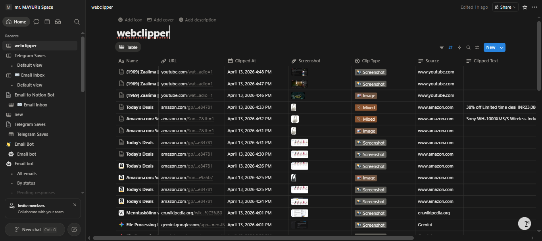Viewport: 542px width, 241px height.
Task: Open the calendar icon next to Home
Action: click(x=47, y=22)
